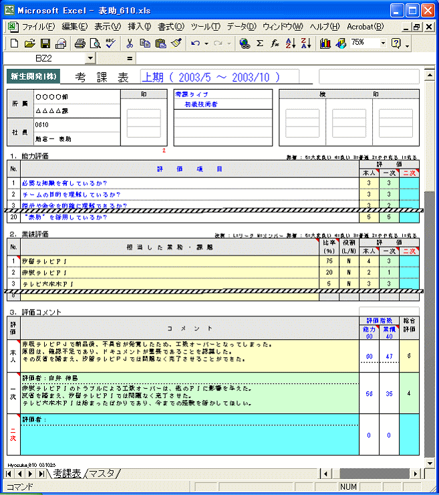The width and height of the screenshot is (439, 495).
Task: Open the データ(D) menu
Action: [x=241, y=27]
